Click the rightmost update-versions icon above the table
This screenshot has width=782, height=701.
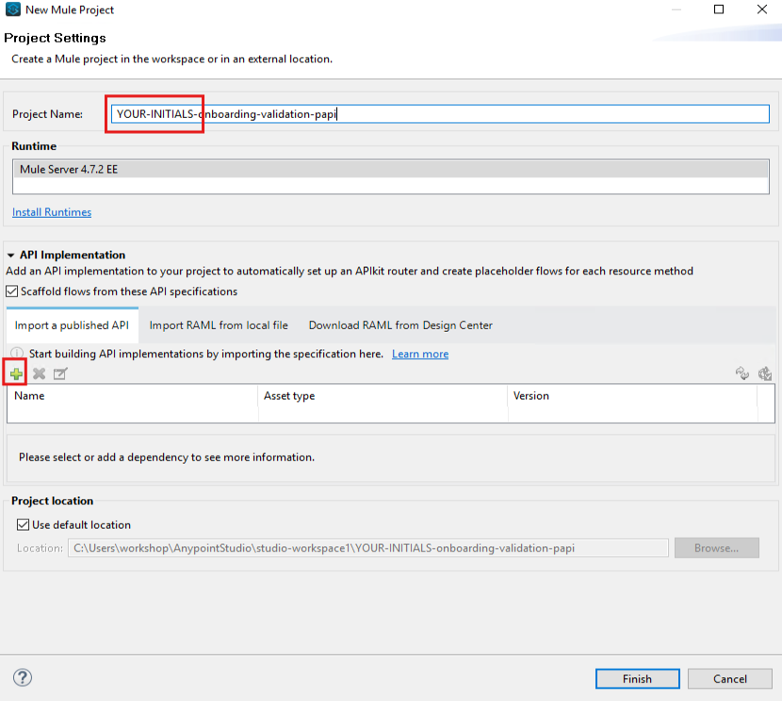[764, 374]
